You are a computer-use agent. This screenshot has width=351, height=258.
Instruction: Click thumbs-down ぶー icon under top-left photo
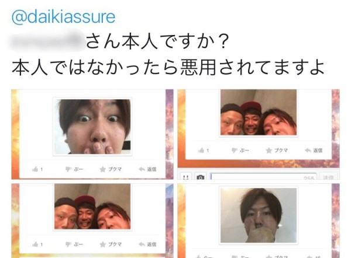68,169
